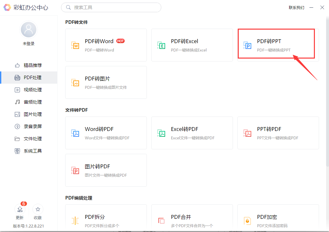Open the Excel转PDF tool title
Image resolution: width=329 pixels, height=232 pixels.
[x=184, y=129]
